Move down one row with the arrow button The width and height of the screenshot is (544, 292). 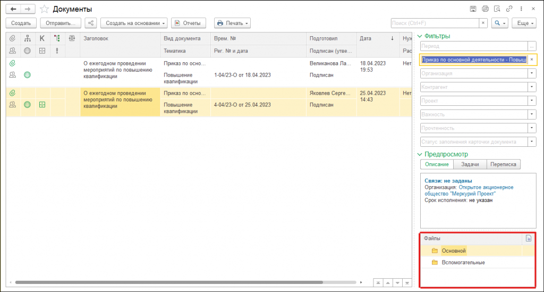click(x=397, y=282)
